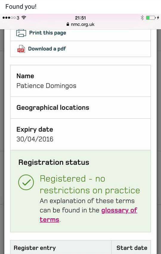The height and width of the screenshot is (254, 161).
Task: Click the printer icon
Action: pyautogui.click(x=21, y=33)
